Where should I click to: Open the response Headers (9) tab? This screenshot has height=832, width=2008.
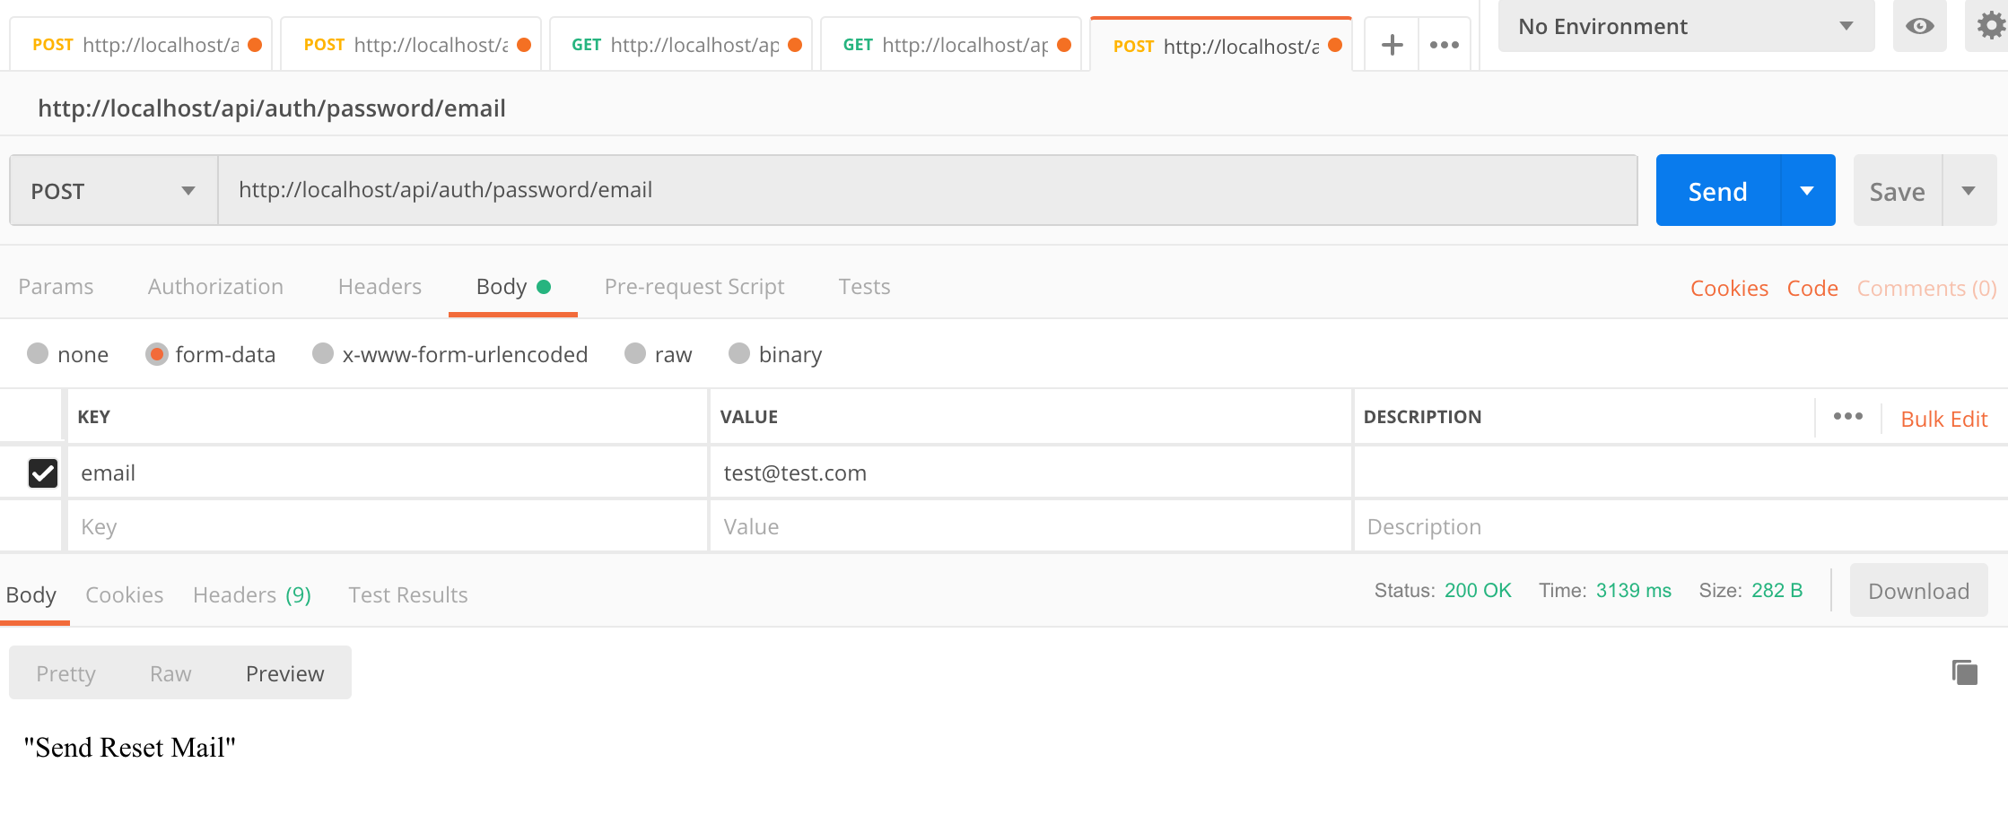[251, 595]
